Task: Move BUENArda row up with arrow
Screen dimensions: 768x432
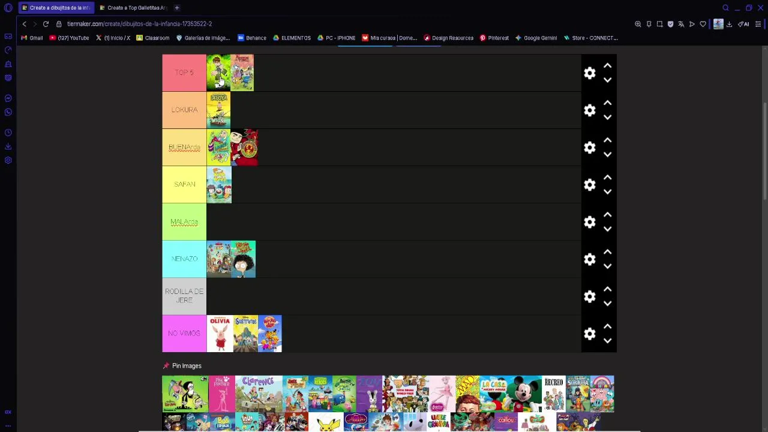Action: (x=607, y=140)
